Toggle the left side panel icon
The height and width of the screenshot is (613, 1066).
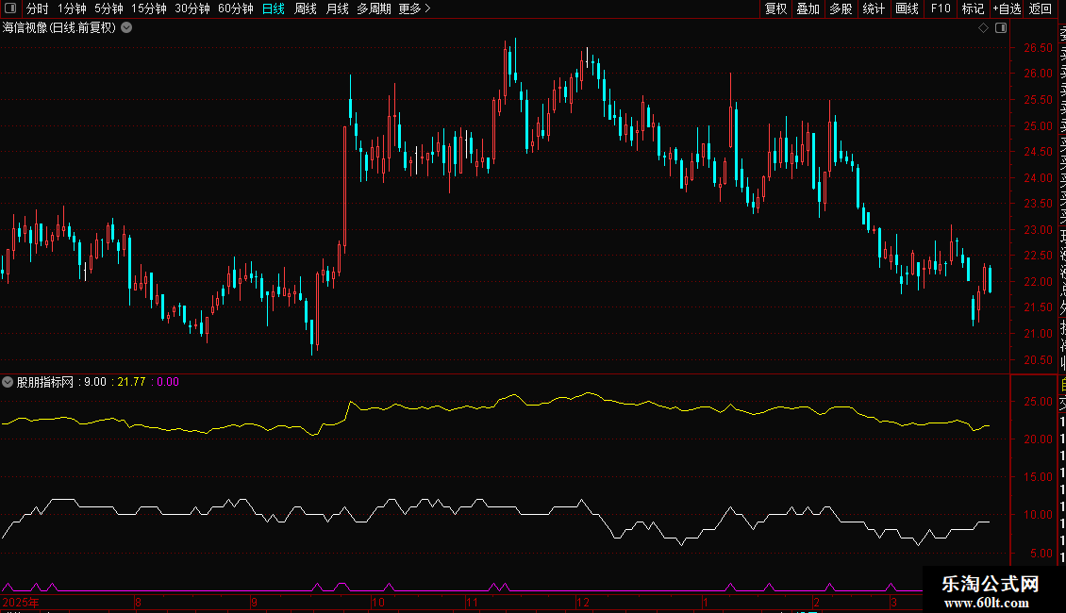coord(10,8)
